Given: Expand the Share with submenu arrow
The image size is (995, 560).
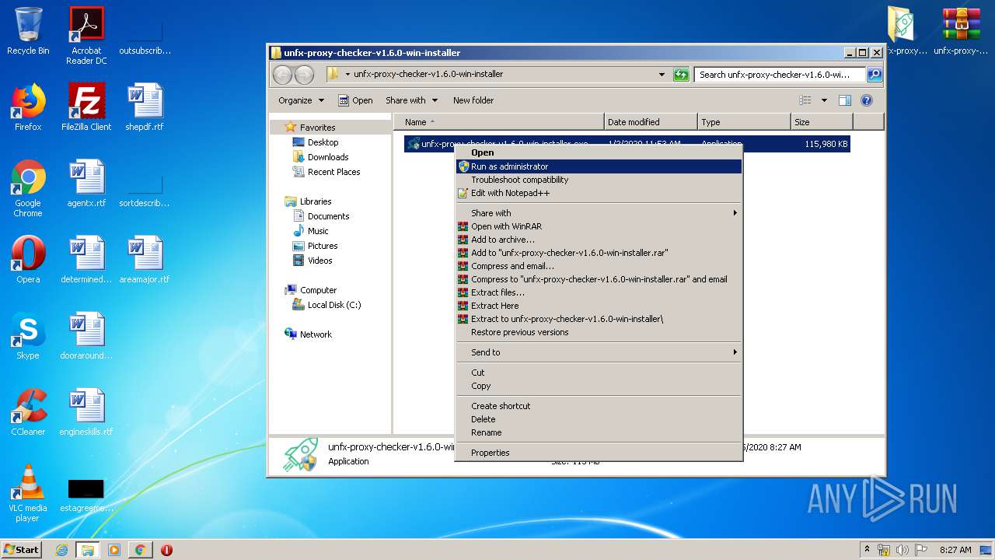Looking at the screenshot, I should click(x=734, y=213).
